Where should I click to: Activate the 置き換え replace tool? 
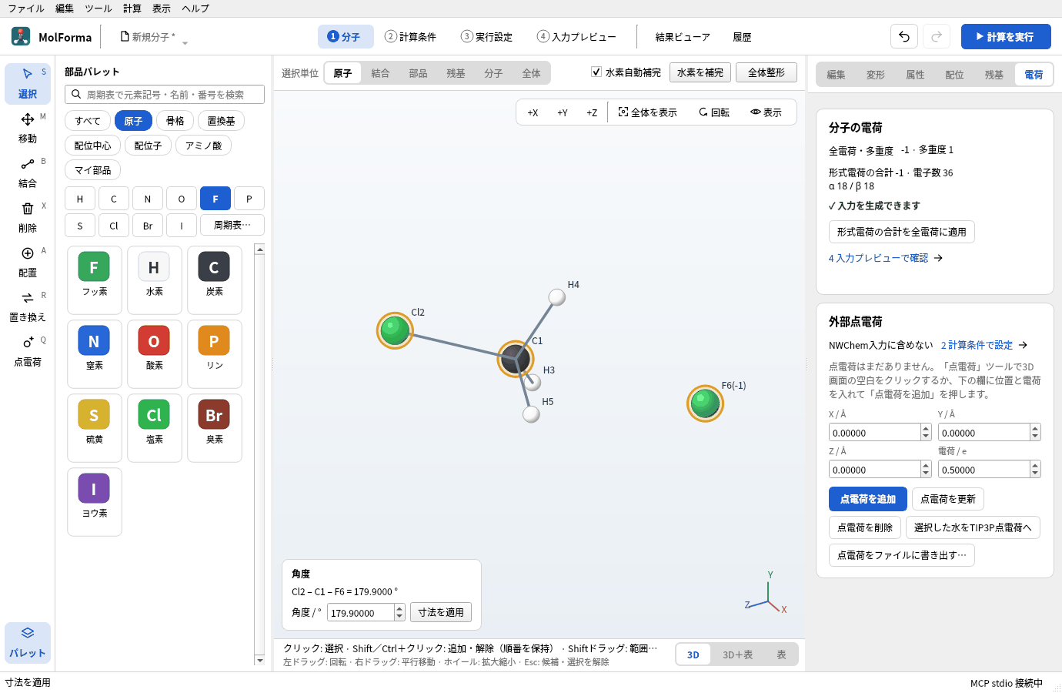[28, 306]
